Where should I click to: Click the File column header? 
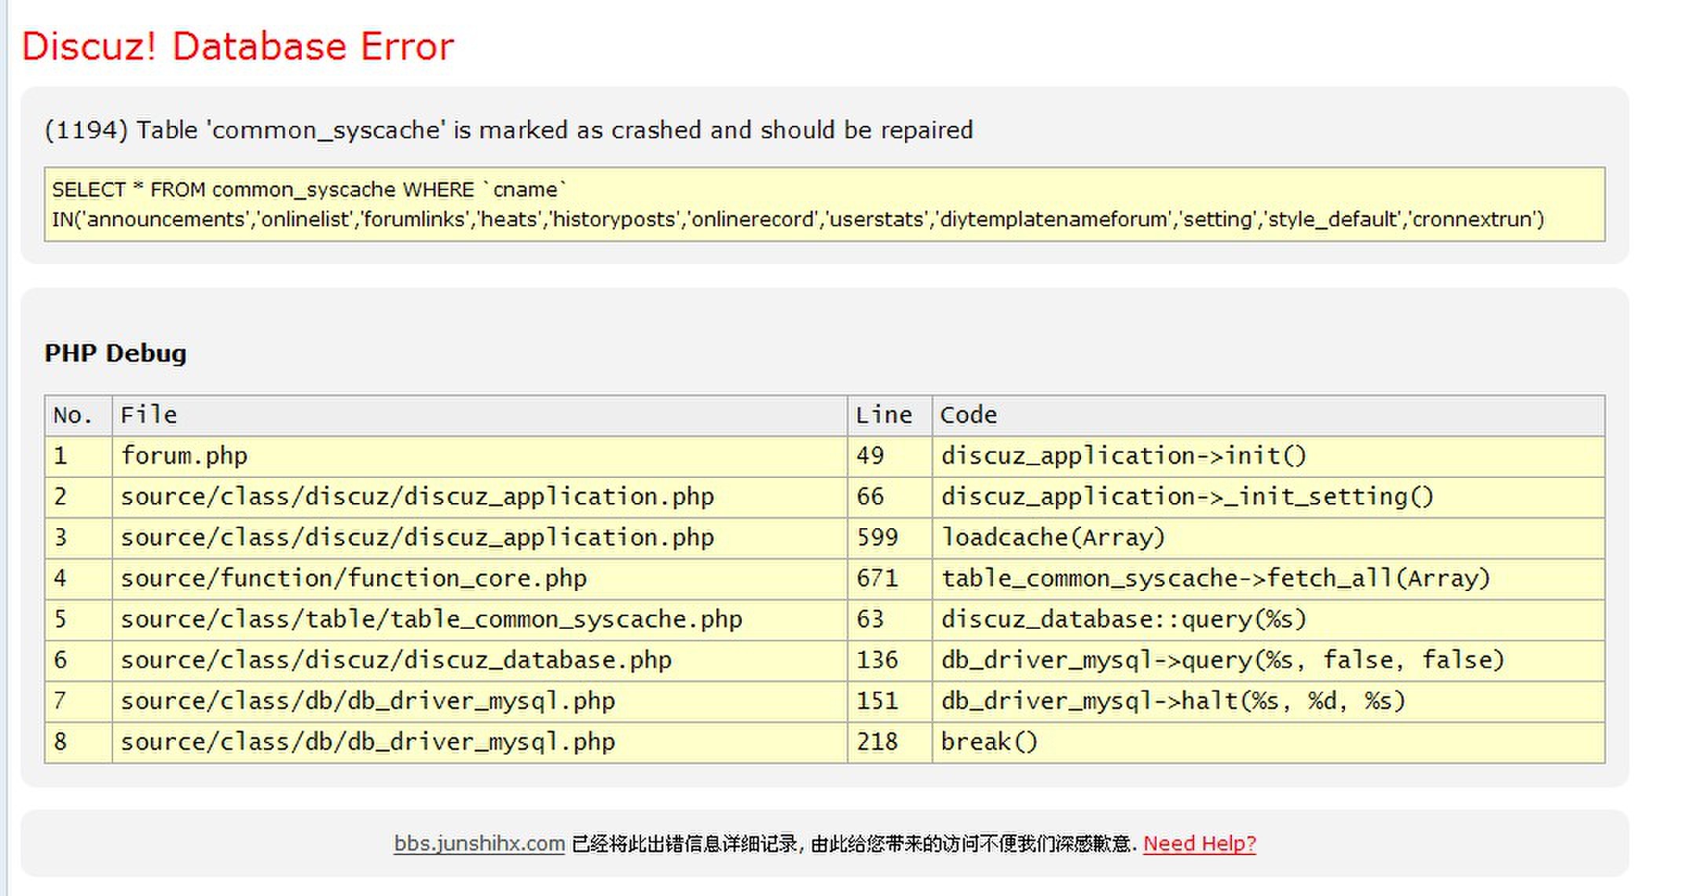(x=479, y=416)
